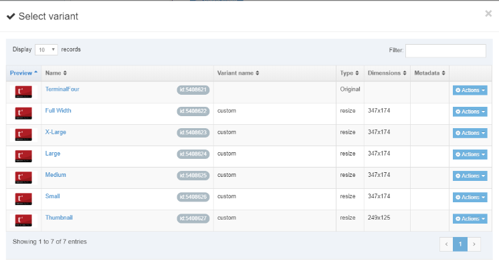Select the Small variant link
This screenshot has height=263, width=499.
coord(53,196)
